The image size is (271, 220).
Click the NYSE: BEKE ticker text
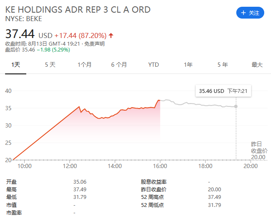23,19
